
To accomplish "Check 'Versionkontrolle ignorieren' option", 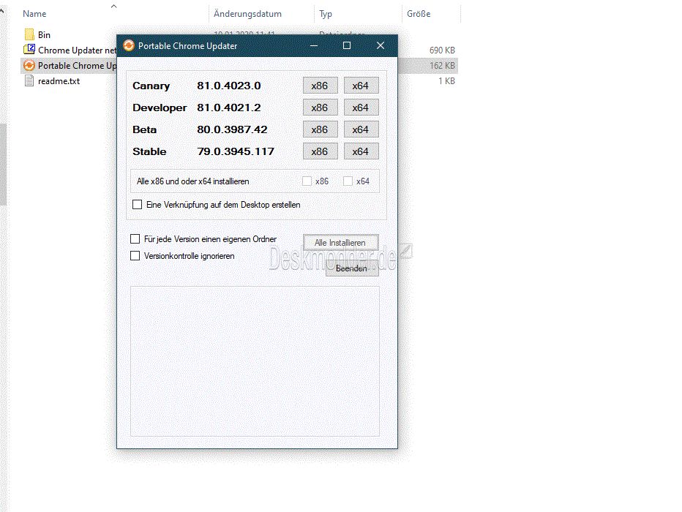I will click(x=135, y=256).
